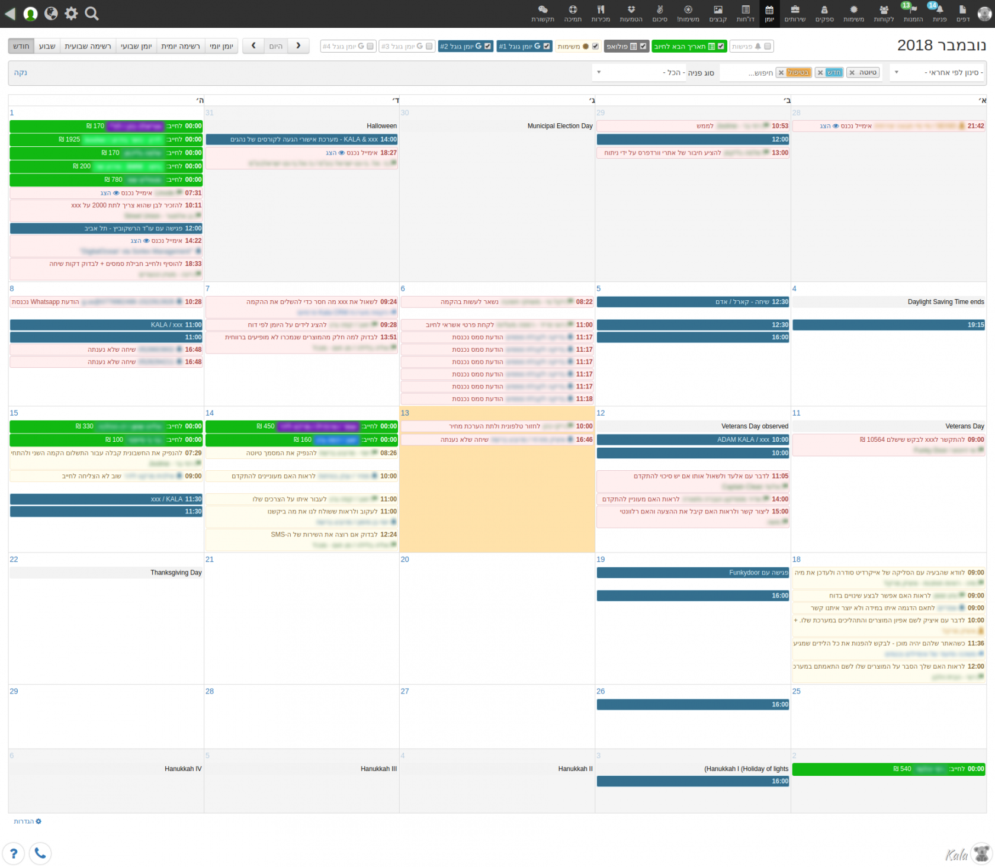Click in the חיפוש search field
This screenshot has height=867, width=995.
click(747, 73)
